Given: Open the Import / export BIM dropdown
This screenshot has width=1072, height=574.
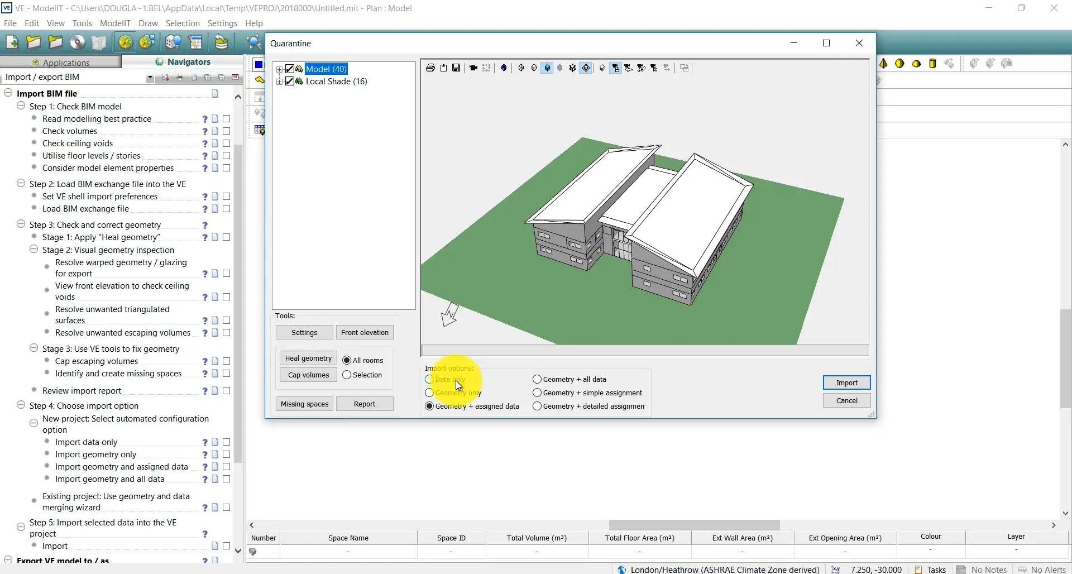Looking at the screenshot, I should tap(150, 78).
